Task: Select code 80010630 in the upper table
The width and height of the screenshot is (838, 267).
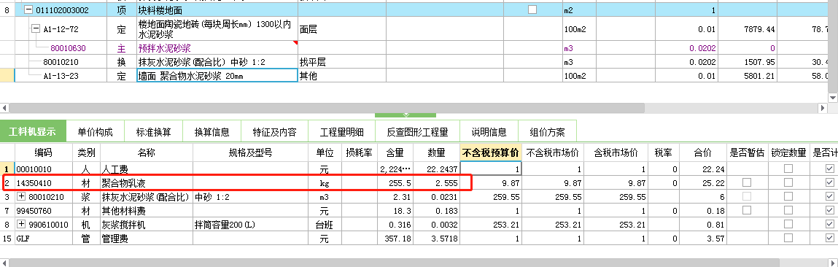Action: 68,48
